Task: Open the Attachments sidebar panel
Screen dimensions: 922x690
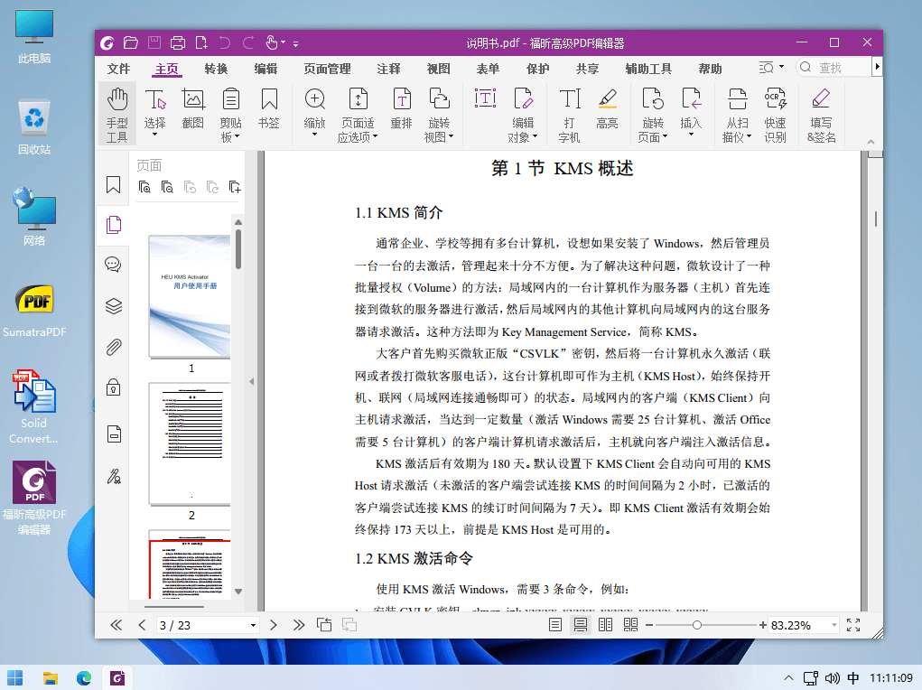Action: 114,347
